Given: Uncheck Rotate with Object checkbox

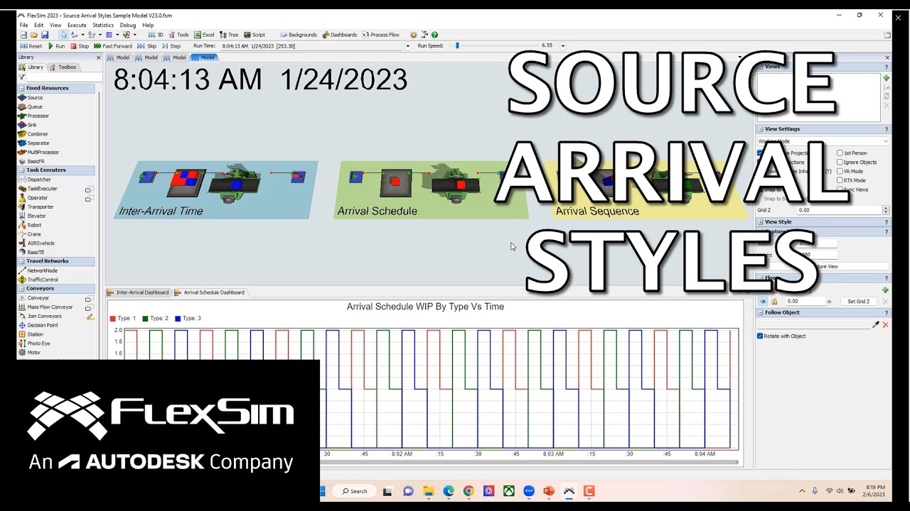Looking at the screenshot, I should pos(760,336).
